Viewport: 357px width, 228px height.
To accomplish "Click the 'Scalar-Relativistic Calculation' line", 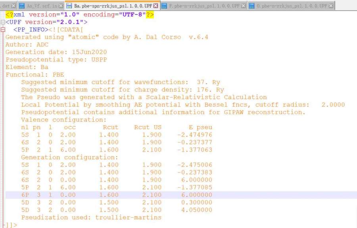I will [144, 97].
